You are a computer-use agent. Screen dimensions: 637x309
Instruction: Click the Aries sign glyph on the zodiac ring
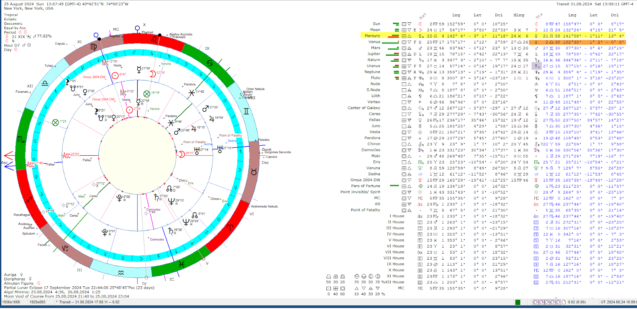(x=230, y=227)
